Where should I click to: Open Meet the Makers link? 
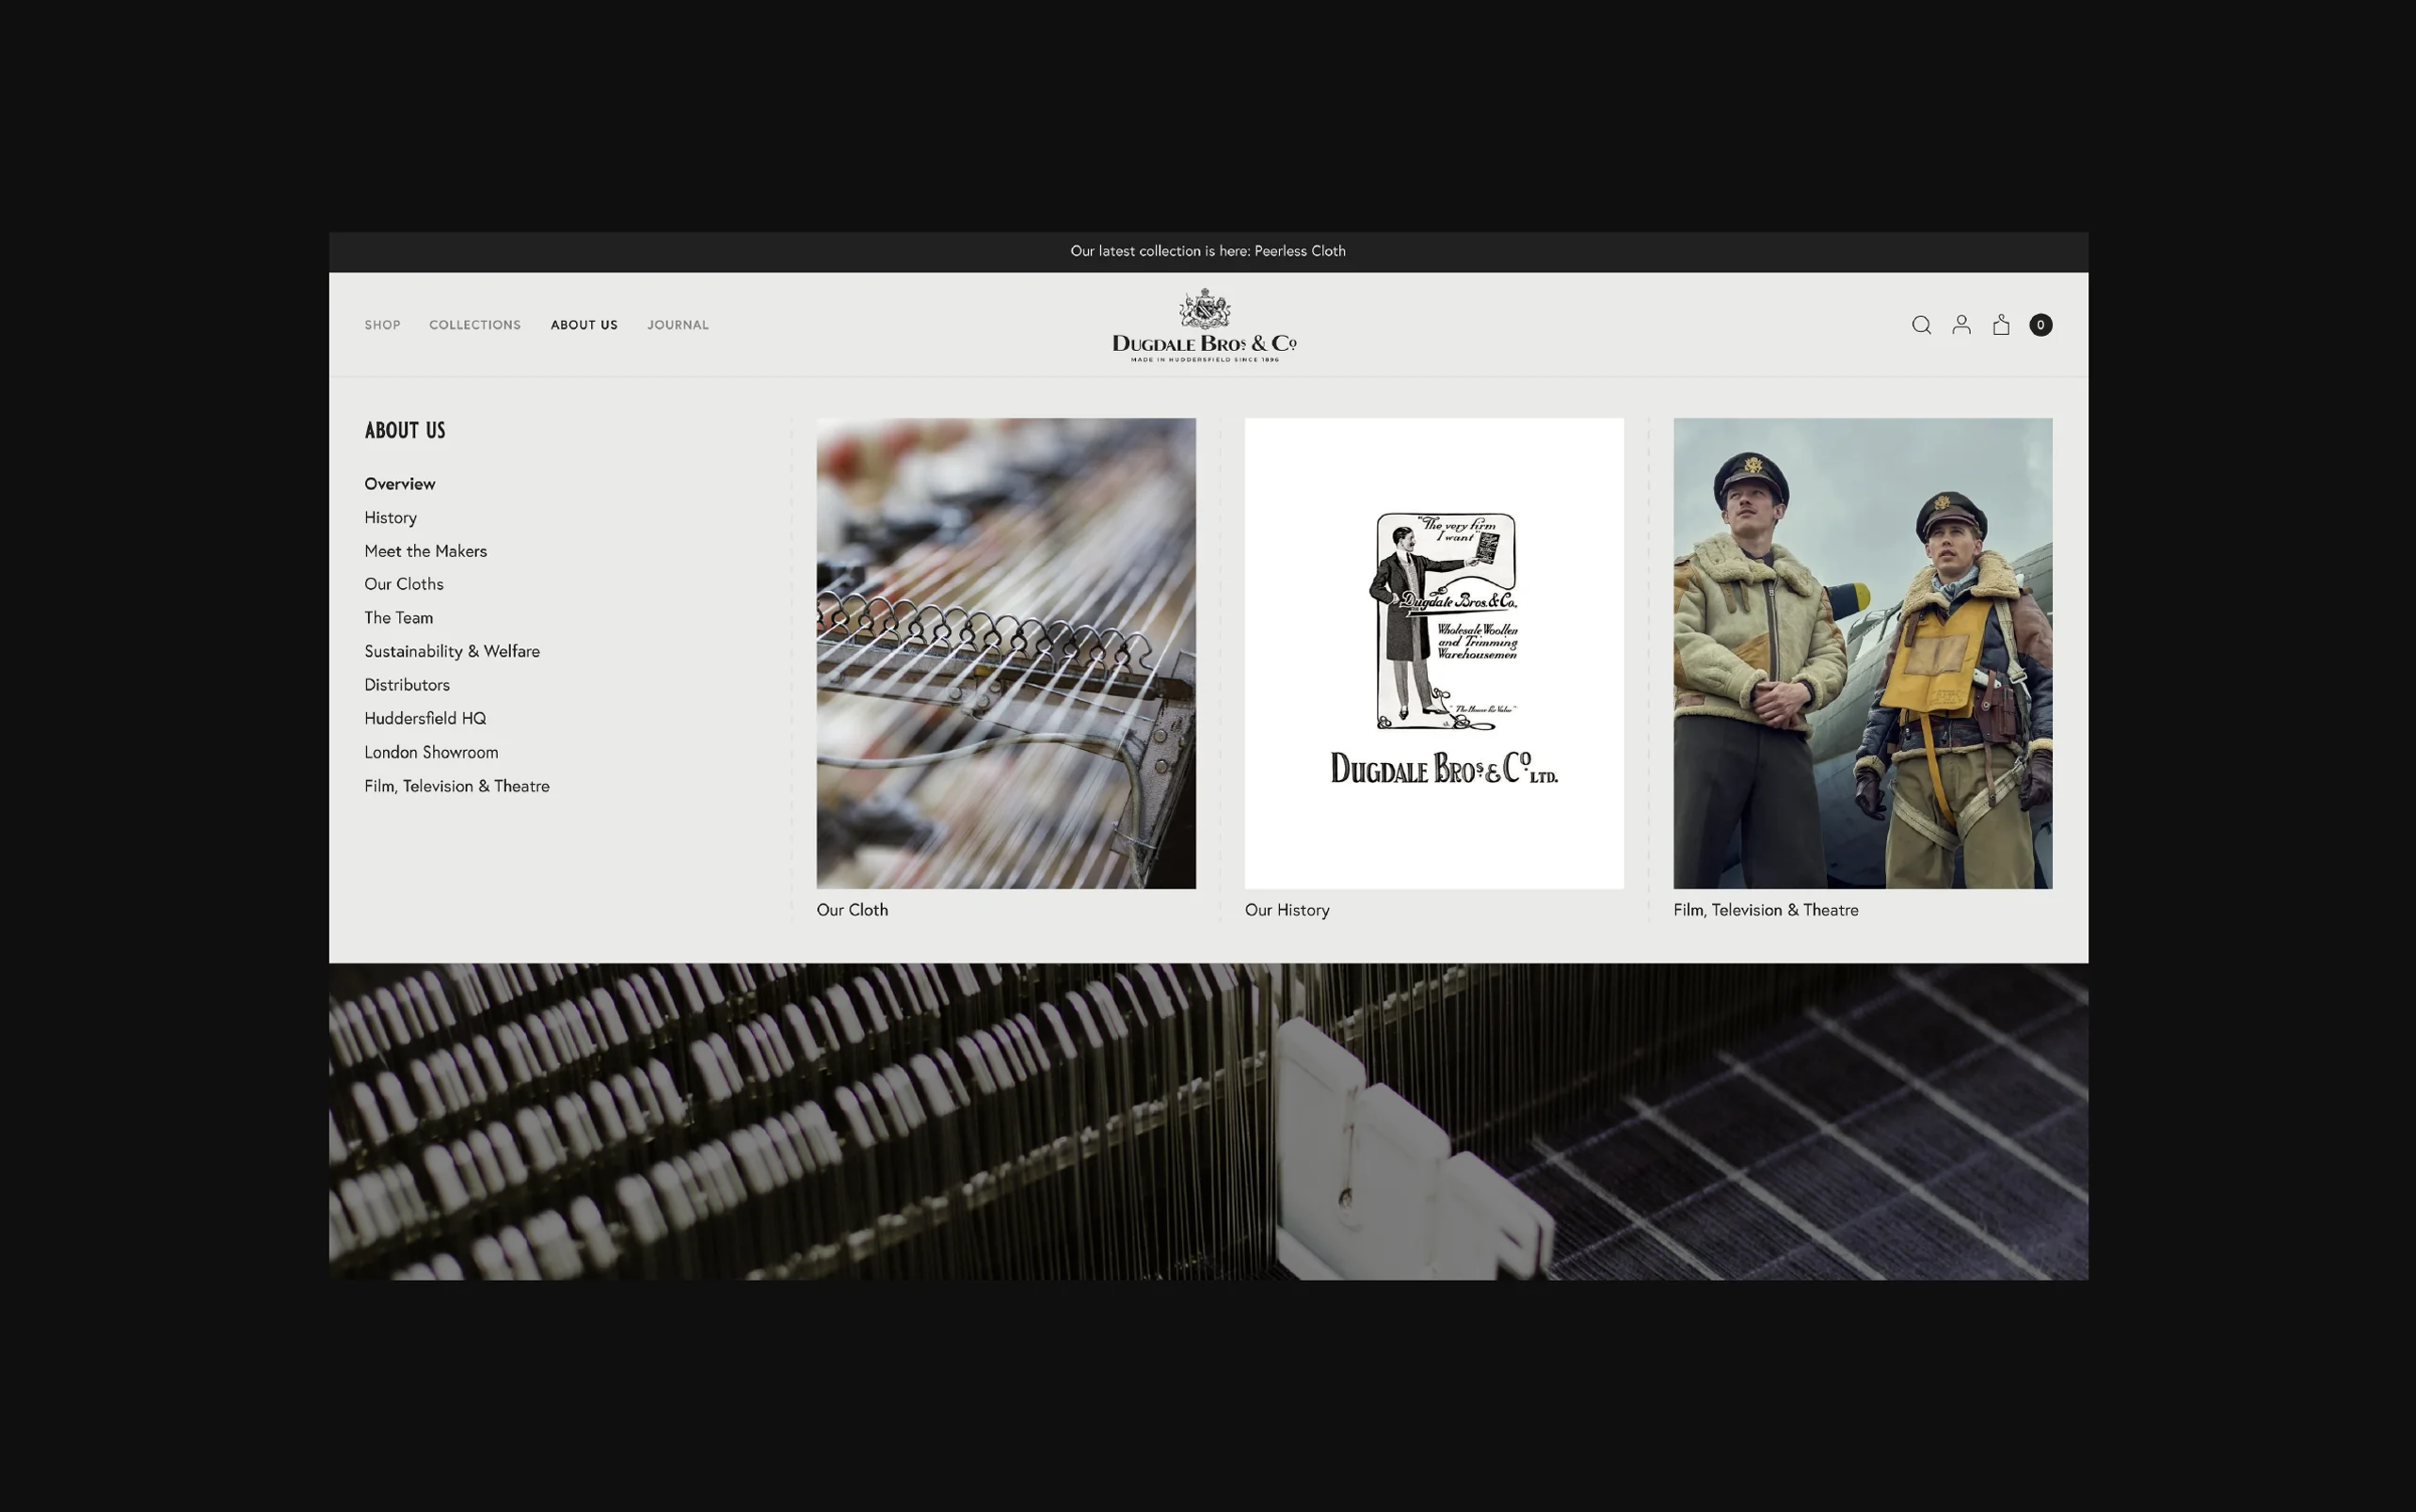425,551
